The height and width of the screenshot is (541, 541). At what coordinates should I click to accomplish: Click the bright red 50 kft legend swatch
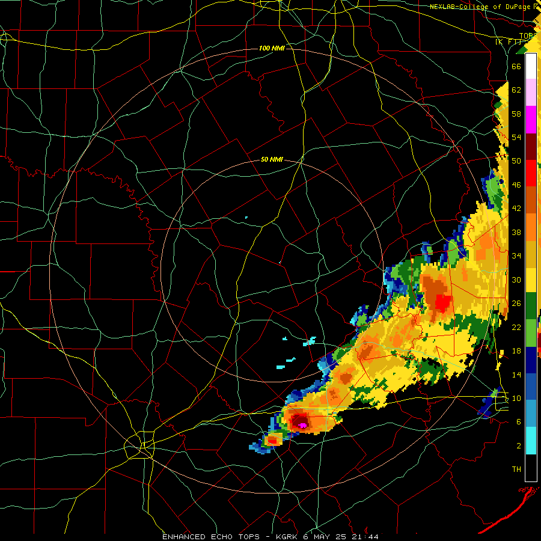pyautogui.click(x=531, y=173)
